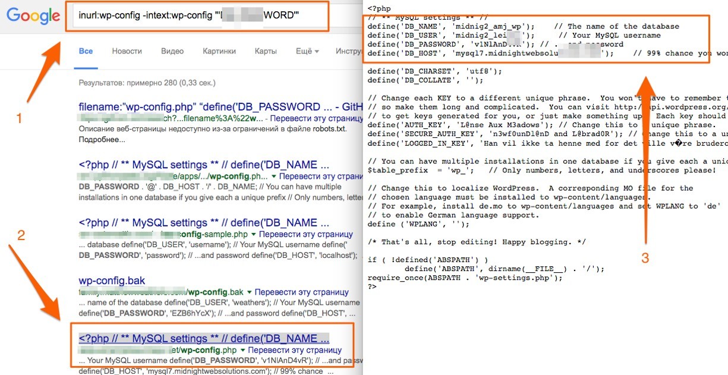Viewport: 728px width, 375px height.
Task: Expand the arrow beside apps/.../wp-config.ph URL
Action: (274, 177)
